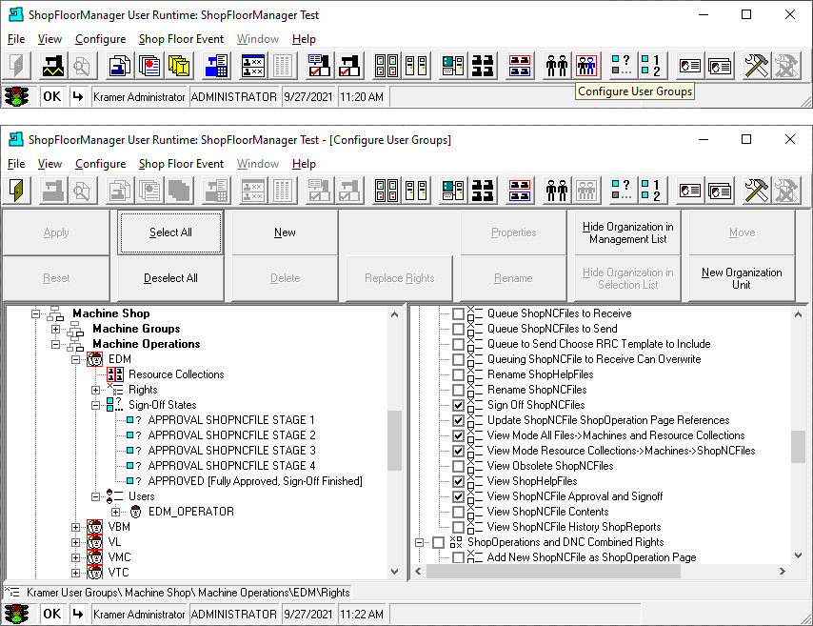Click Configure User Groups icon in top window

(x=586, y=66)
